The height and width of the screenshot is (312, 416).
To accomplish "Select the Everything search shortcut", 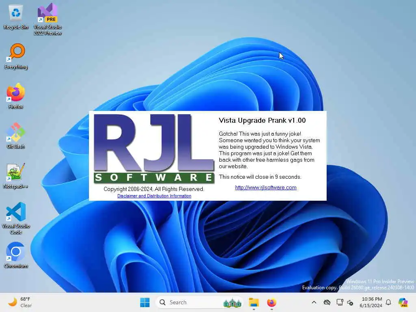I will click(x=16, y=56).
